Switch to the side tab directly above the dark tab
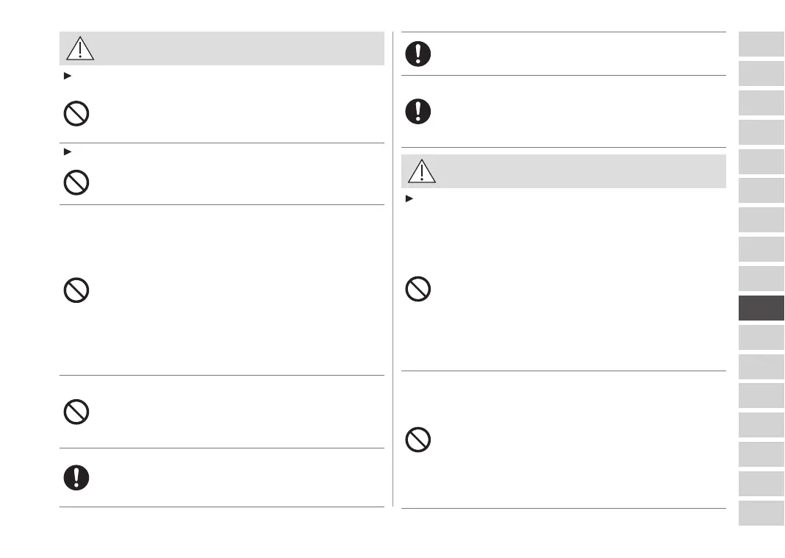 761,279
